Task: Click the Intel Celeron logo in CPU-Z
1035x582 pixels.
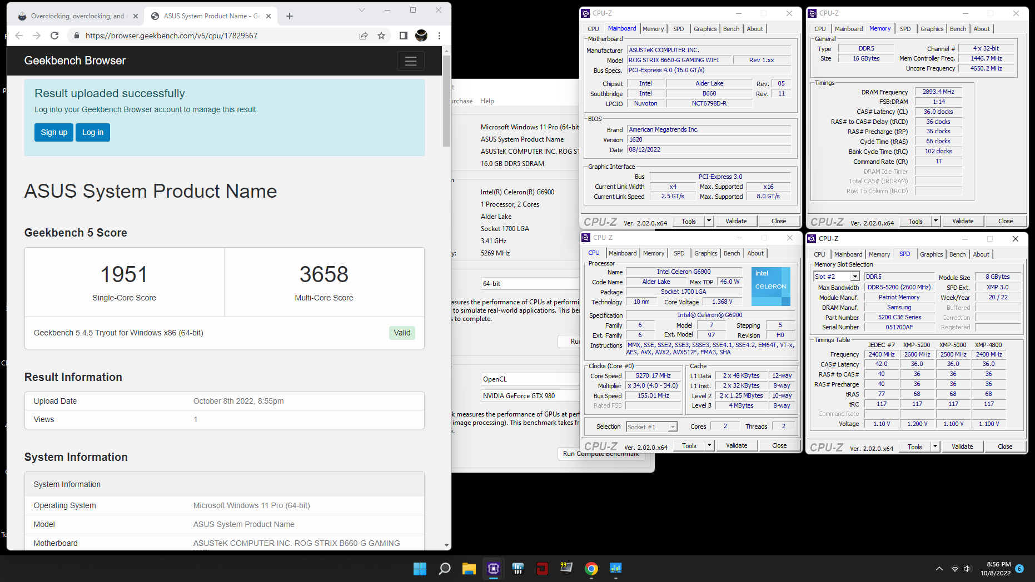Action: [770, 287]
